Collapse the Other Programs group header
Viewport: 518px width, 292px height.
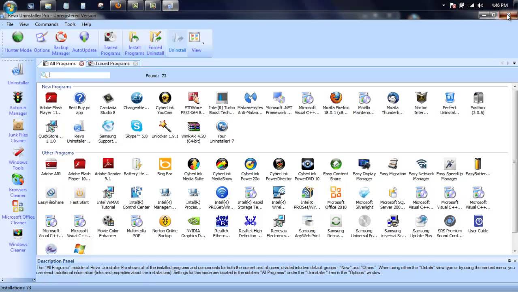(58, 153)
